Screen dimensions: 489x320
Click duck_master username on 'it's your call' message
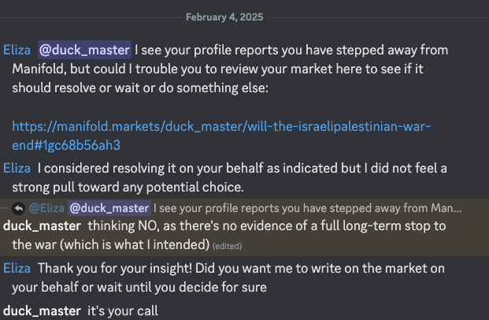[42, 311]
